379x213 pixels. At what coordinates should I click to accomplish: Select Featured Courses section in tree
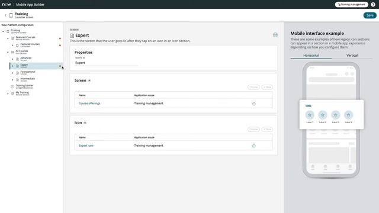point(25,38)
